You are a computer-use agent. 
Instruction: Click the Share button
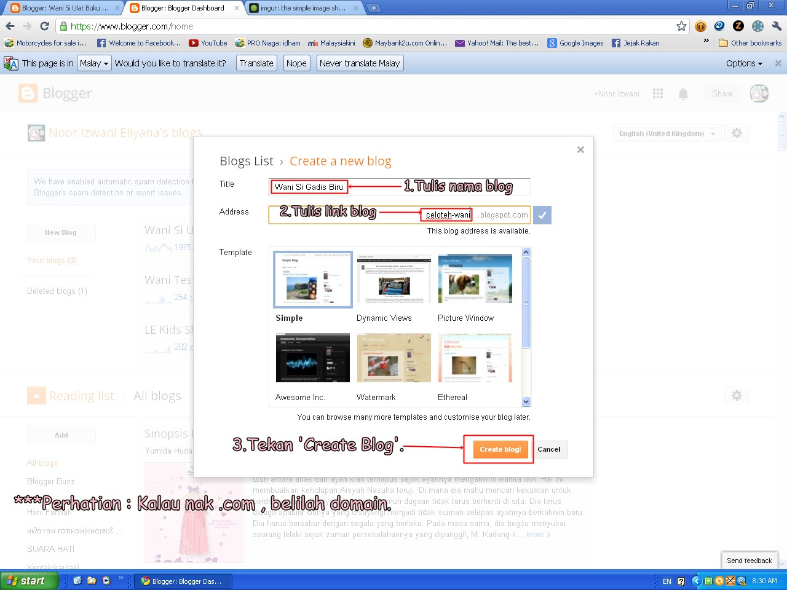722,94
